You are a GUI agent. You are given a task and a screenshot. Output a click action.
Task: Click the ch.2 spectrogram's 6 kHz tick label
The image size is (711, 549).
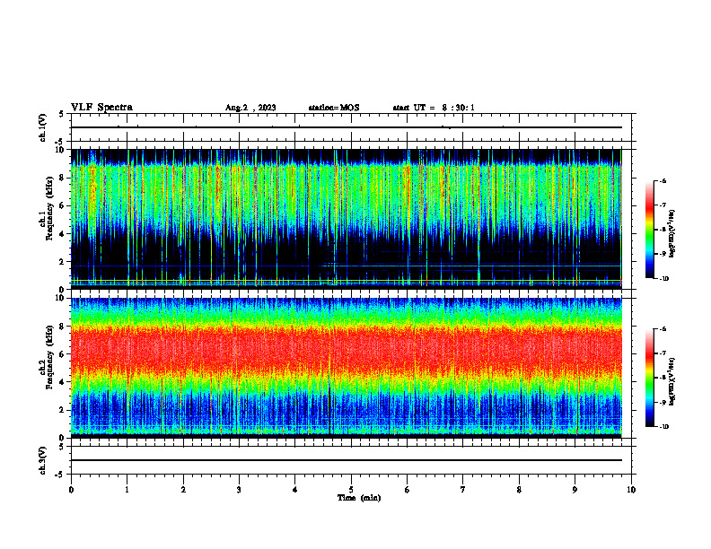[62, 354]
